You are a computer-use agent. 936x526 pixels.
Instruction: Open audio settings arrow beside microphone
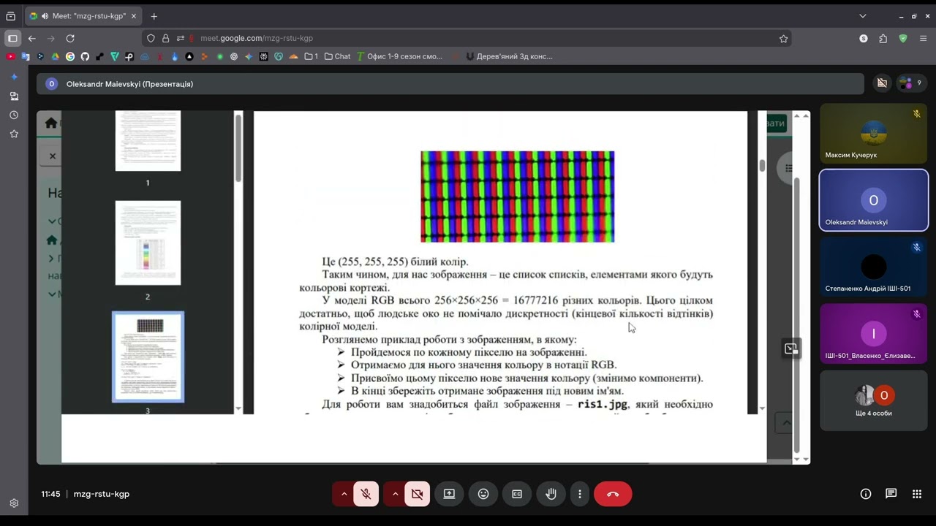tap(344, 494)
